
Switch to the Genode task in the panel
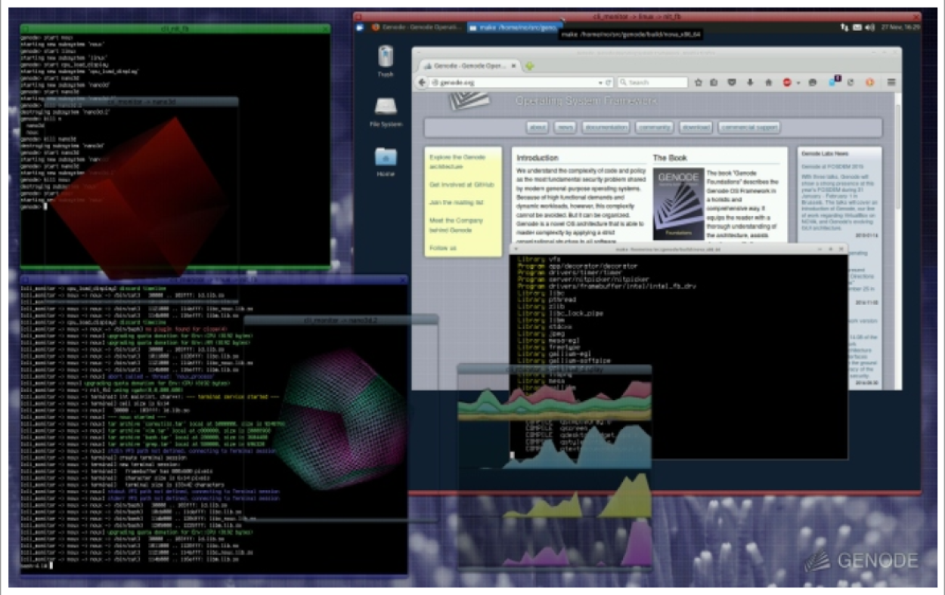pyautogui.click(x=416, y=27)
